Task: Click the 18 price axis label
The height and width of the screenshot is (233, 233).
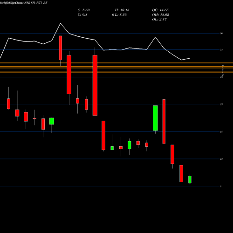Action: click(x=221, y=132)
